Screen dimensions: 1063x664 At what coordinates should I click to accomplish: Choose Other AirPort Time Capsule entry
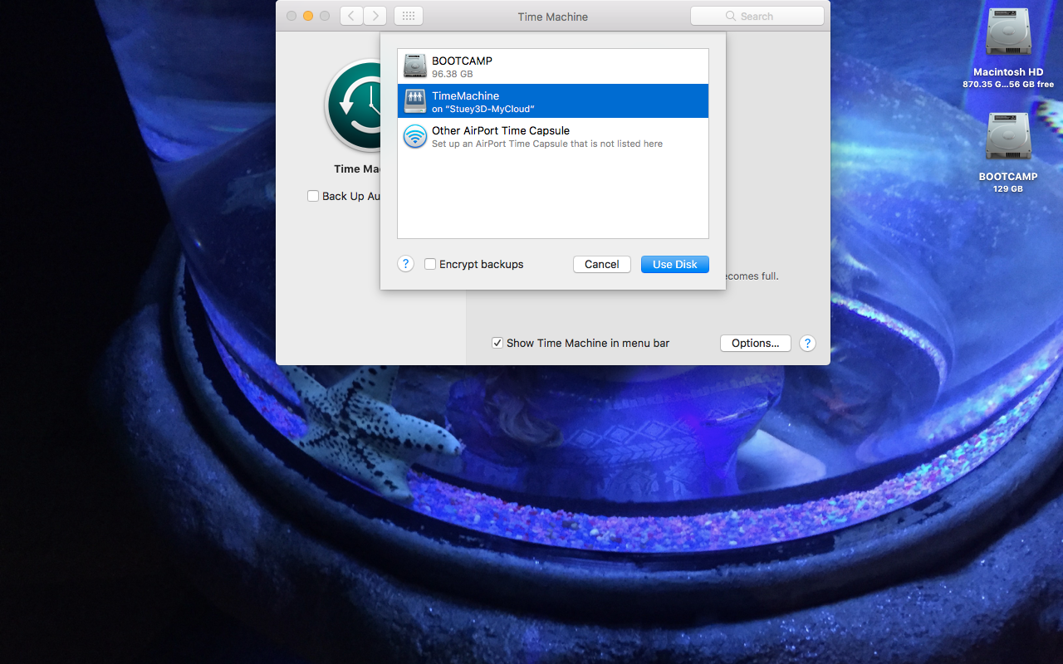(x=552, y=136)
